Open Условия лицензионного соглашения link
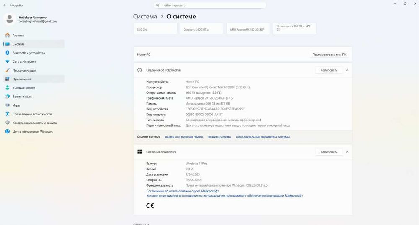Screen dimensions: 419x225 [225, 195]
